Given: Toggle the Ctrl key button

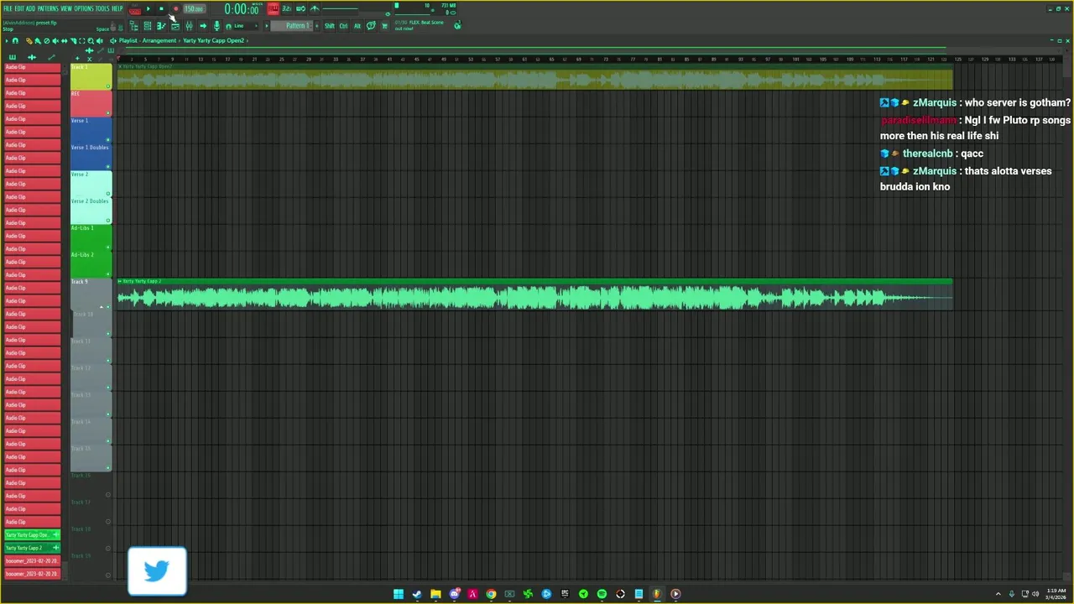Looking at the screenshot, I should pyautogui.click(x=343, y=26).
